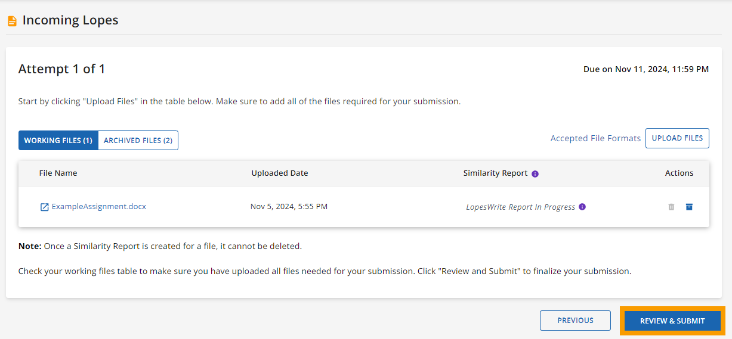Archive the file using the archive box icon
The height and width of the screenshot is (339, 732).
pos(689,207)
